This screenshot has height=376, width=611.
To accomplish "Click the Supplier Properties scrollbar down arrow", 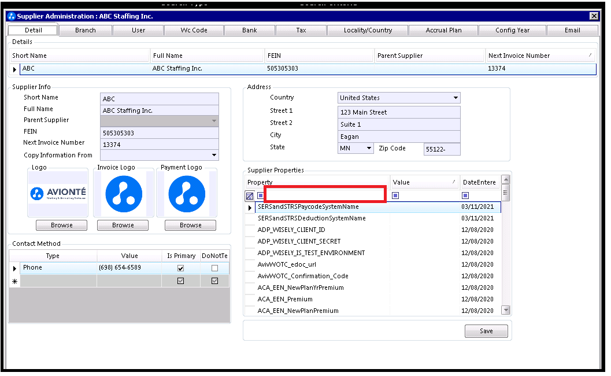I will 505,311.
